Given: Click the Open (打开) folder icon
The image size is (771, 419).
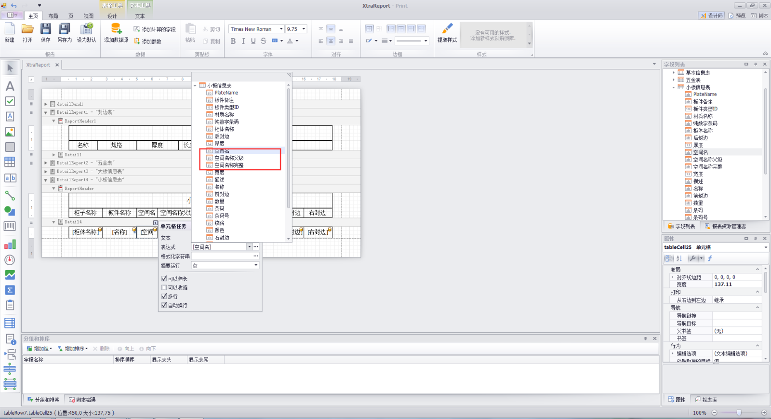Looking at the screenshot, I should [27, 29].
